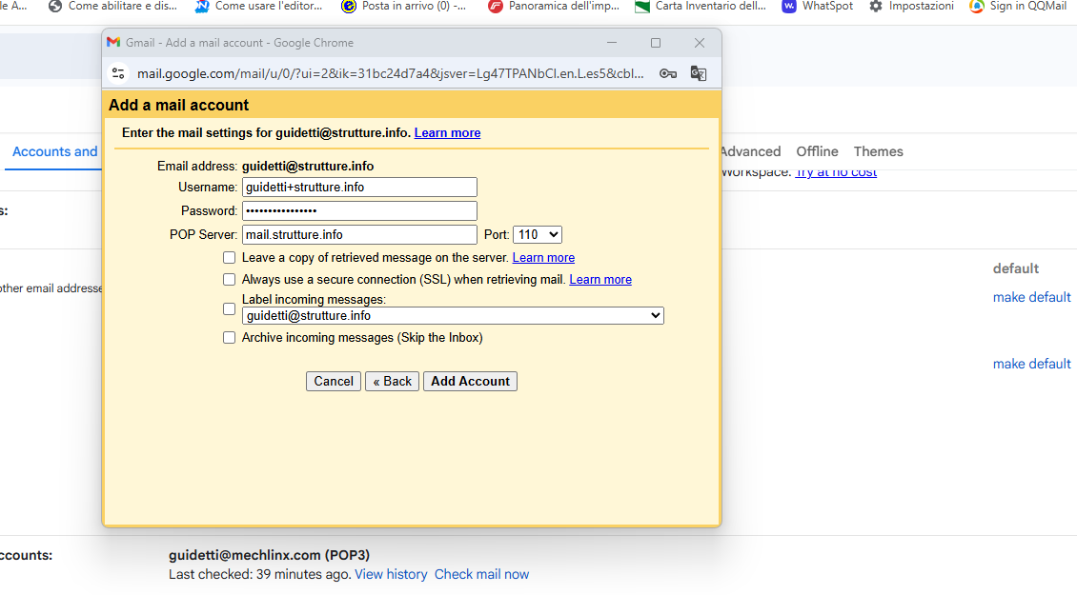Enable Always use secure connection SSL

click(229, 280)
